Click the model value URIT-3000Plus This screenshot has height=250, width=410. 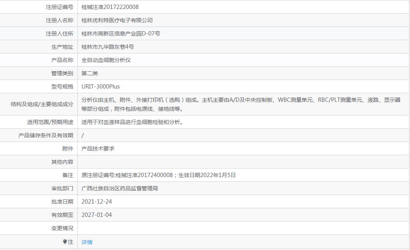click(x=100, y=87)
